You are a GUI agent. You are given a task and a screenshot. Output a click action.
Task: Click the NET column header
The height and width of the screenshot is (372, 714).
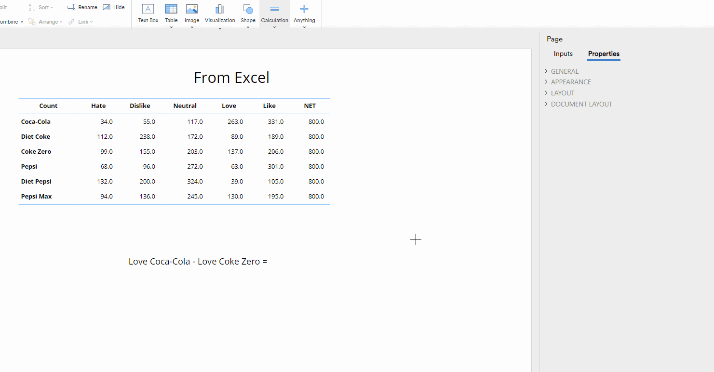coord(310,106)
